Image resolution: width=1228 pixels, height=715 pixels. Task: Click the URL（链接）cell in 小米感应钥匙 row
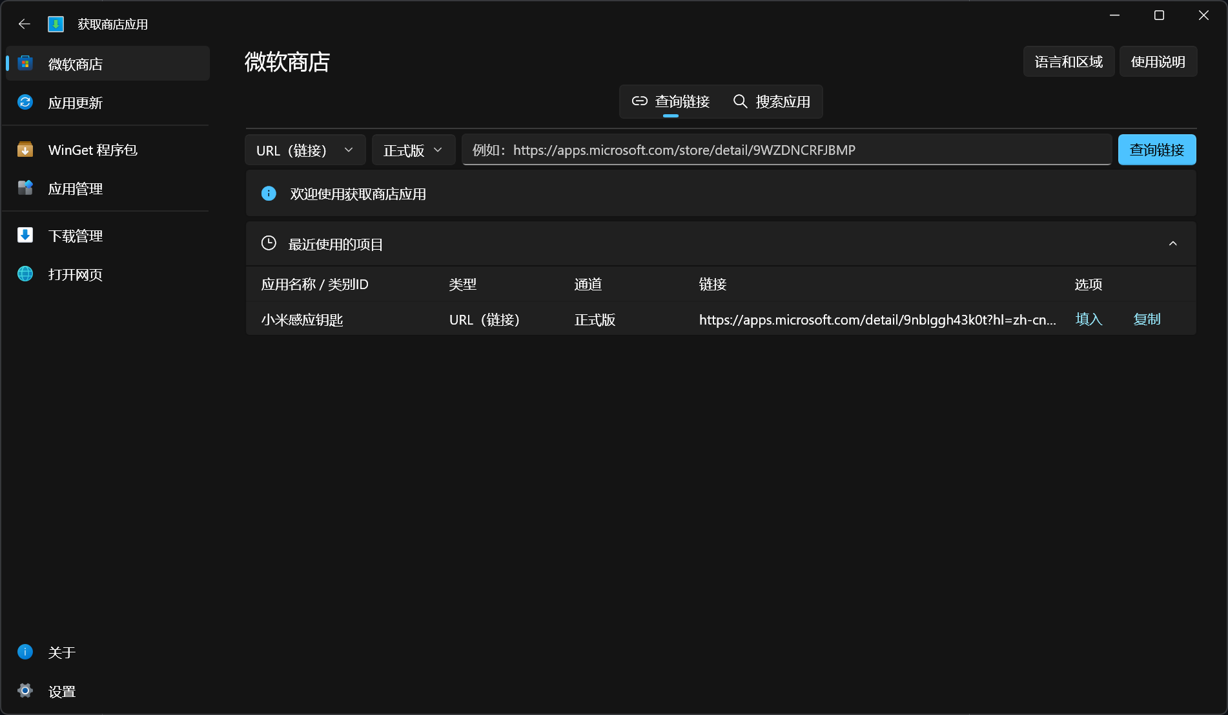point(484,319)
